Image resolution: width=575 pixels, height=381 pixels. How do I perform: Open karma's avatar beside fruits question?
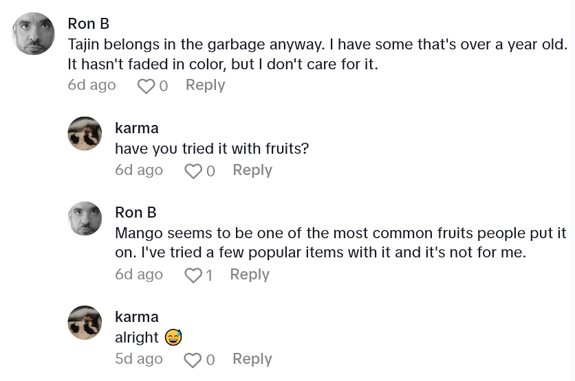click(85, 133)
